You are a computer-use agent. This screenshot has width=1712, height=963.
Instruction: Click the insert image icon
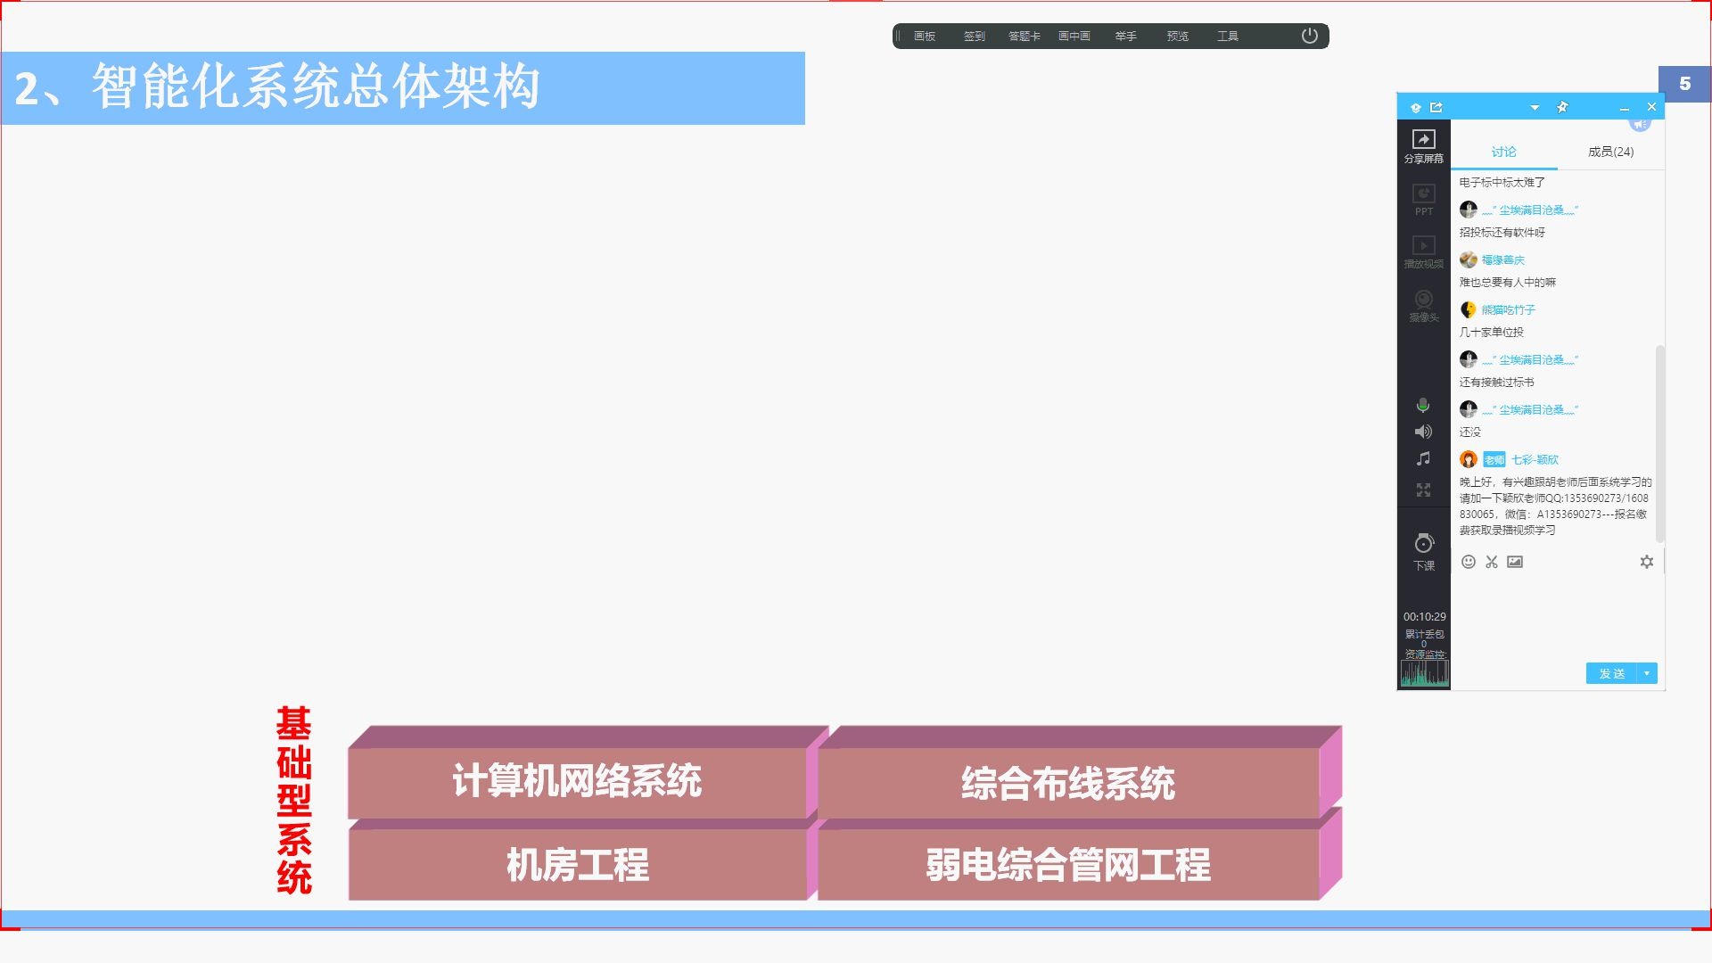point(1515,562)
